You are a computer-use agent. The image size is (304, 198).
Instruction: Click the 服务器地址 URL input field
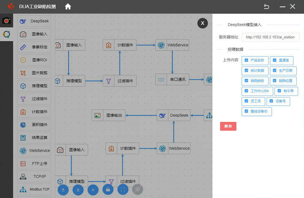[x=271, y=37]
